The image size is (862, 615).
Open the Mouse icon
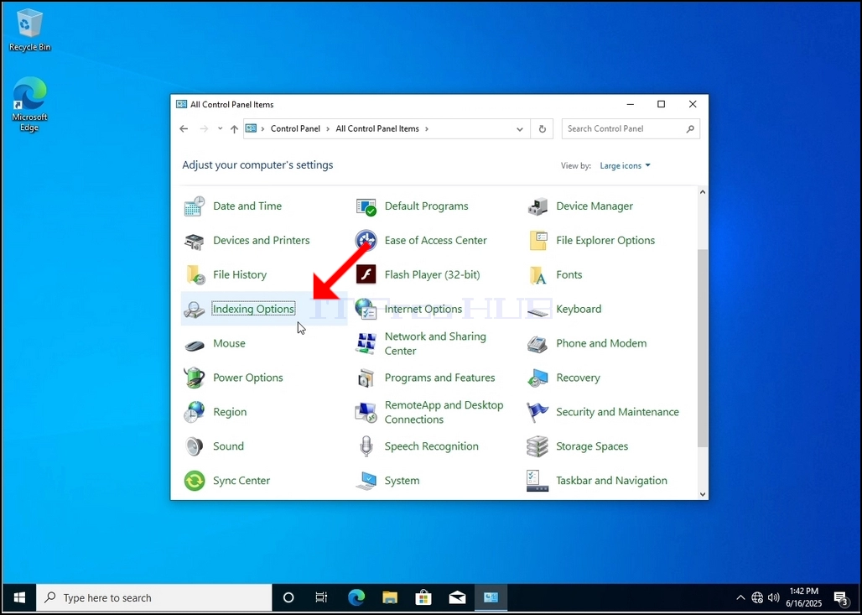coord(195,346)
